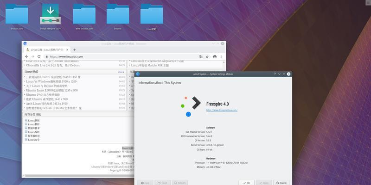Open the Linux教程 category link

tap(33, 124)
